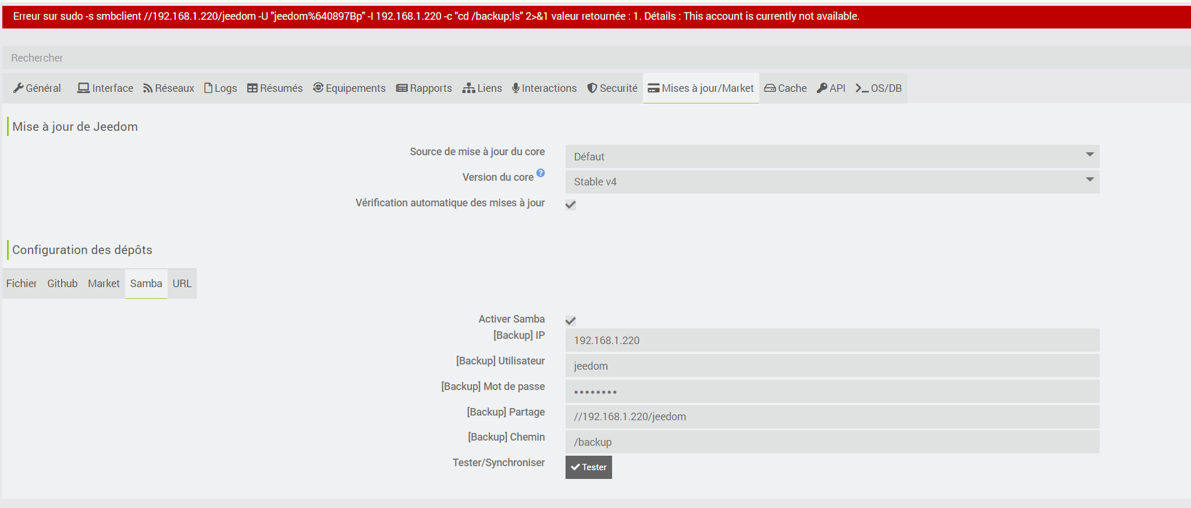Click the [Backup] IP field
The image size is (1191, 508).
832,340
